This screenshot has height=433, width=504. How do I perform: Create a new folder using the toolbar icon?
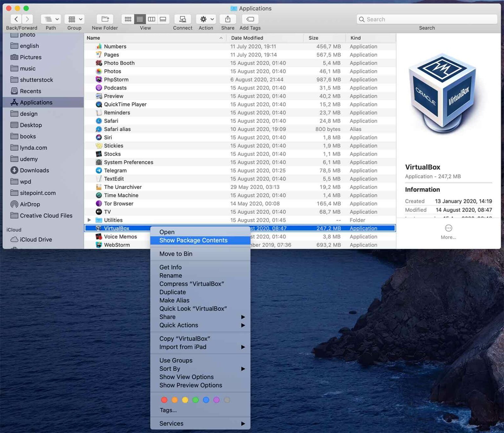coord(104,19)
